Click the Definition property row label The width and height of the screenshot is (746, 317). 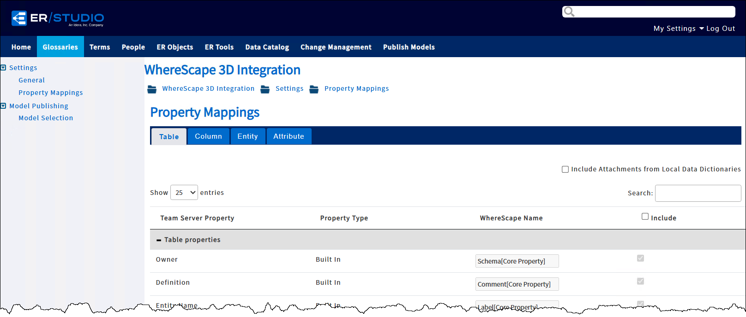click(173, 282)
